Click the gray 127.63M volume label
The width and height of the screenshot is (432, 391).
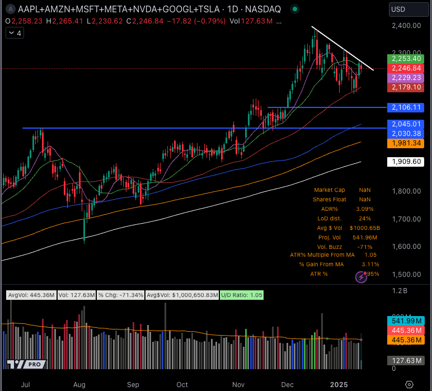(406, 361)
